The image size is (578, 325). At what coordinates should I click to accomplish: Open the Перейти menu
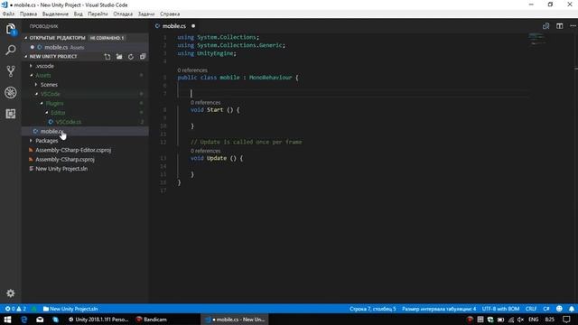[98, 14]
